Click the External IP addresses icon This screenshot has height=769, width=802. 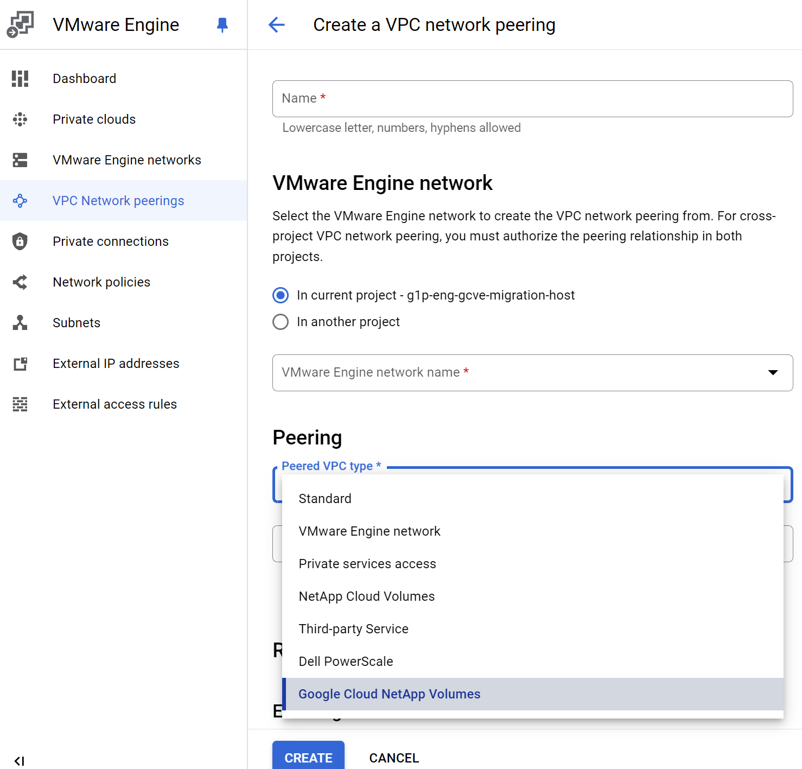coord(20,364)
